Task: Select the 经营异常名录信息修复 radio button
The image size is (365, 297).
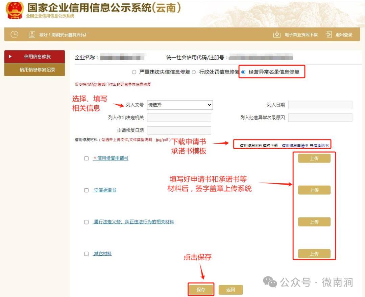Action: click(x=245, y=72)
